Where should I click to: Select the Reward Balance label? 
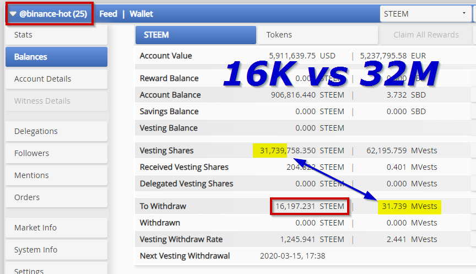[169, 78]
